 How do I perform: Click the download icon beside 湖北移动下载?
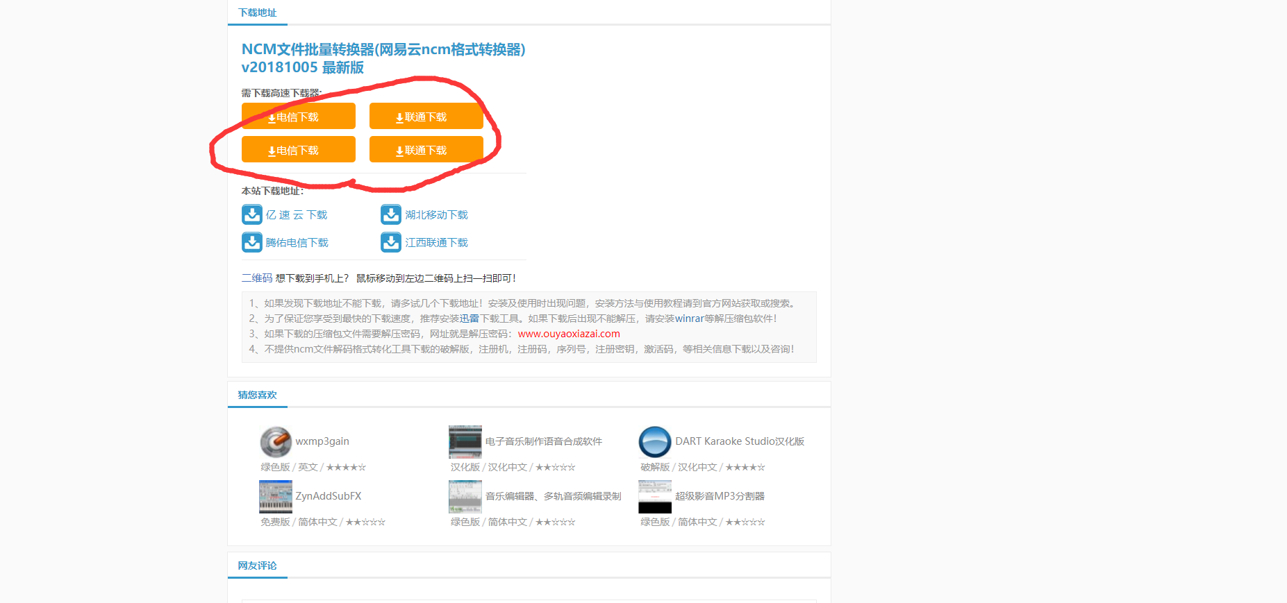391,214
